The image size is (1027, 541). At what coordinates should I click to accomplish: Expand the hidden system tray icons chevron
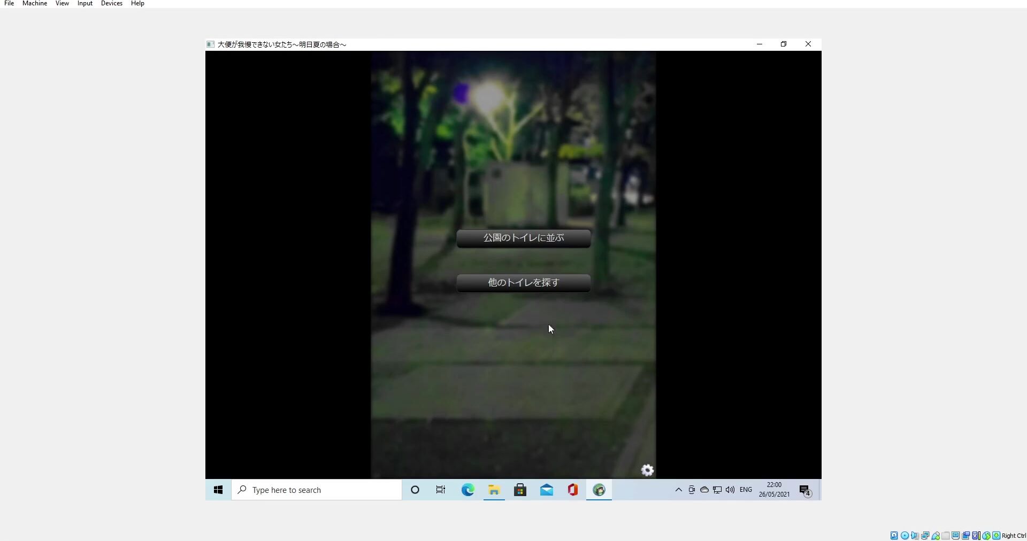(678, 490)
